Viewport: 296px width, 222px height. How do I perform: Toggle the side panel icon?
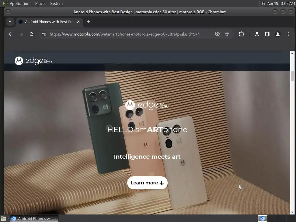(x=267, y=34)
